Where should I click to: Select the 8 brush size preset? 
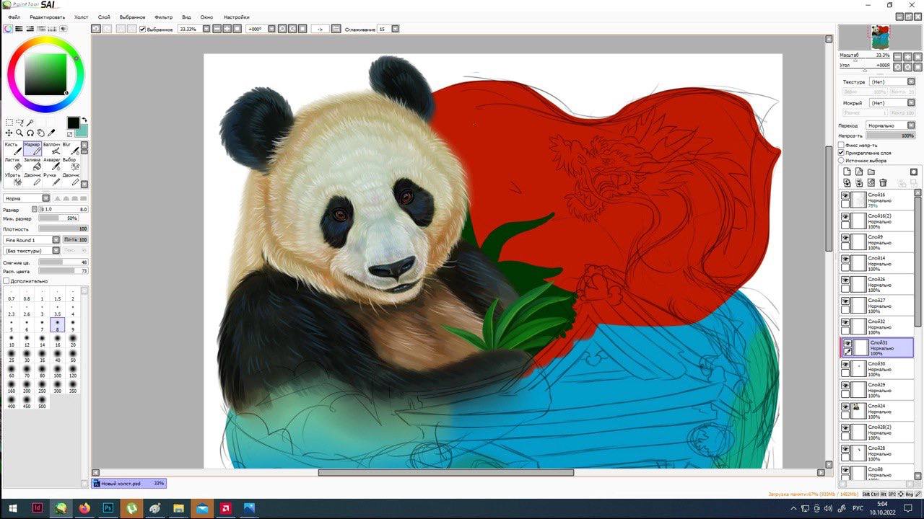pos(57,326)
